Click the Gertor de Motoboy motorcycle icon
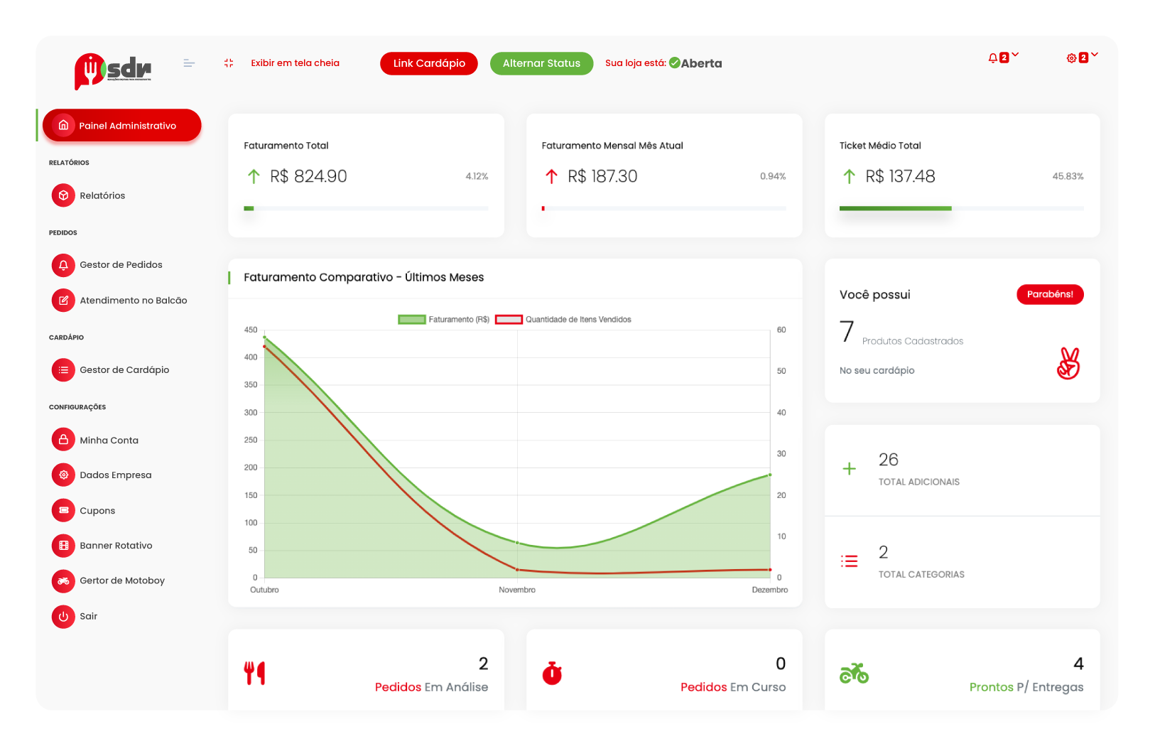Image resolution: width=1155 pixels, height=746 pixels. (63, 581)
